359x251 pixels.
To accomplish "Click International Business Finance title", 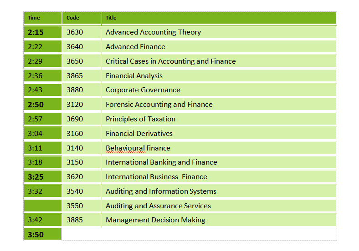I will tap(156, 177).
